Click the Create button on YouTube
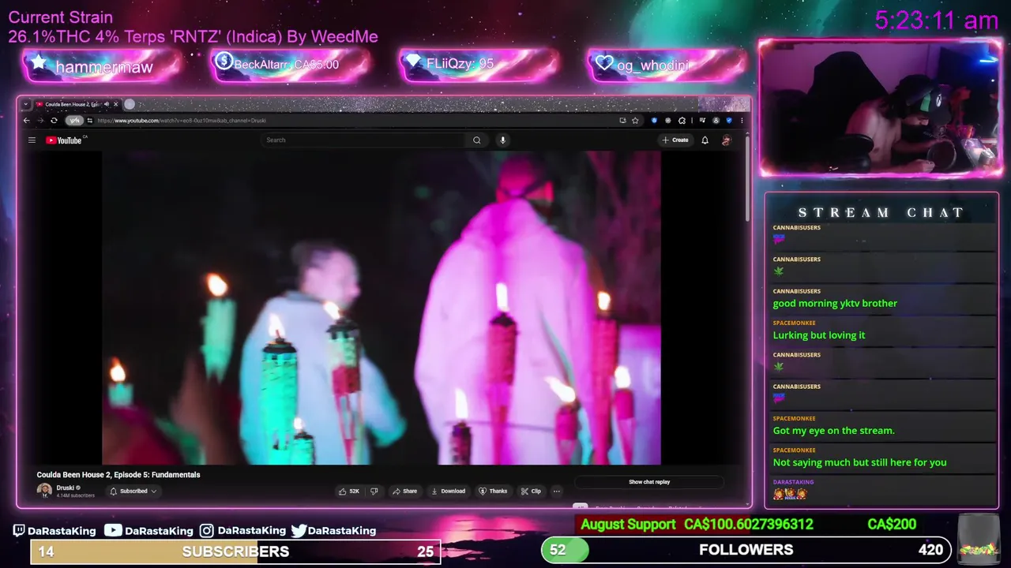 675,140
